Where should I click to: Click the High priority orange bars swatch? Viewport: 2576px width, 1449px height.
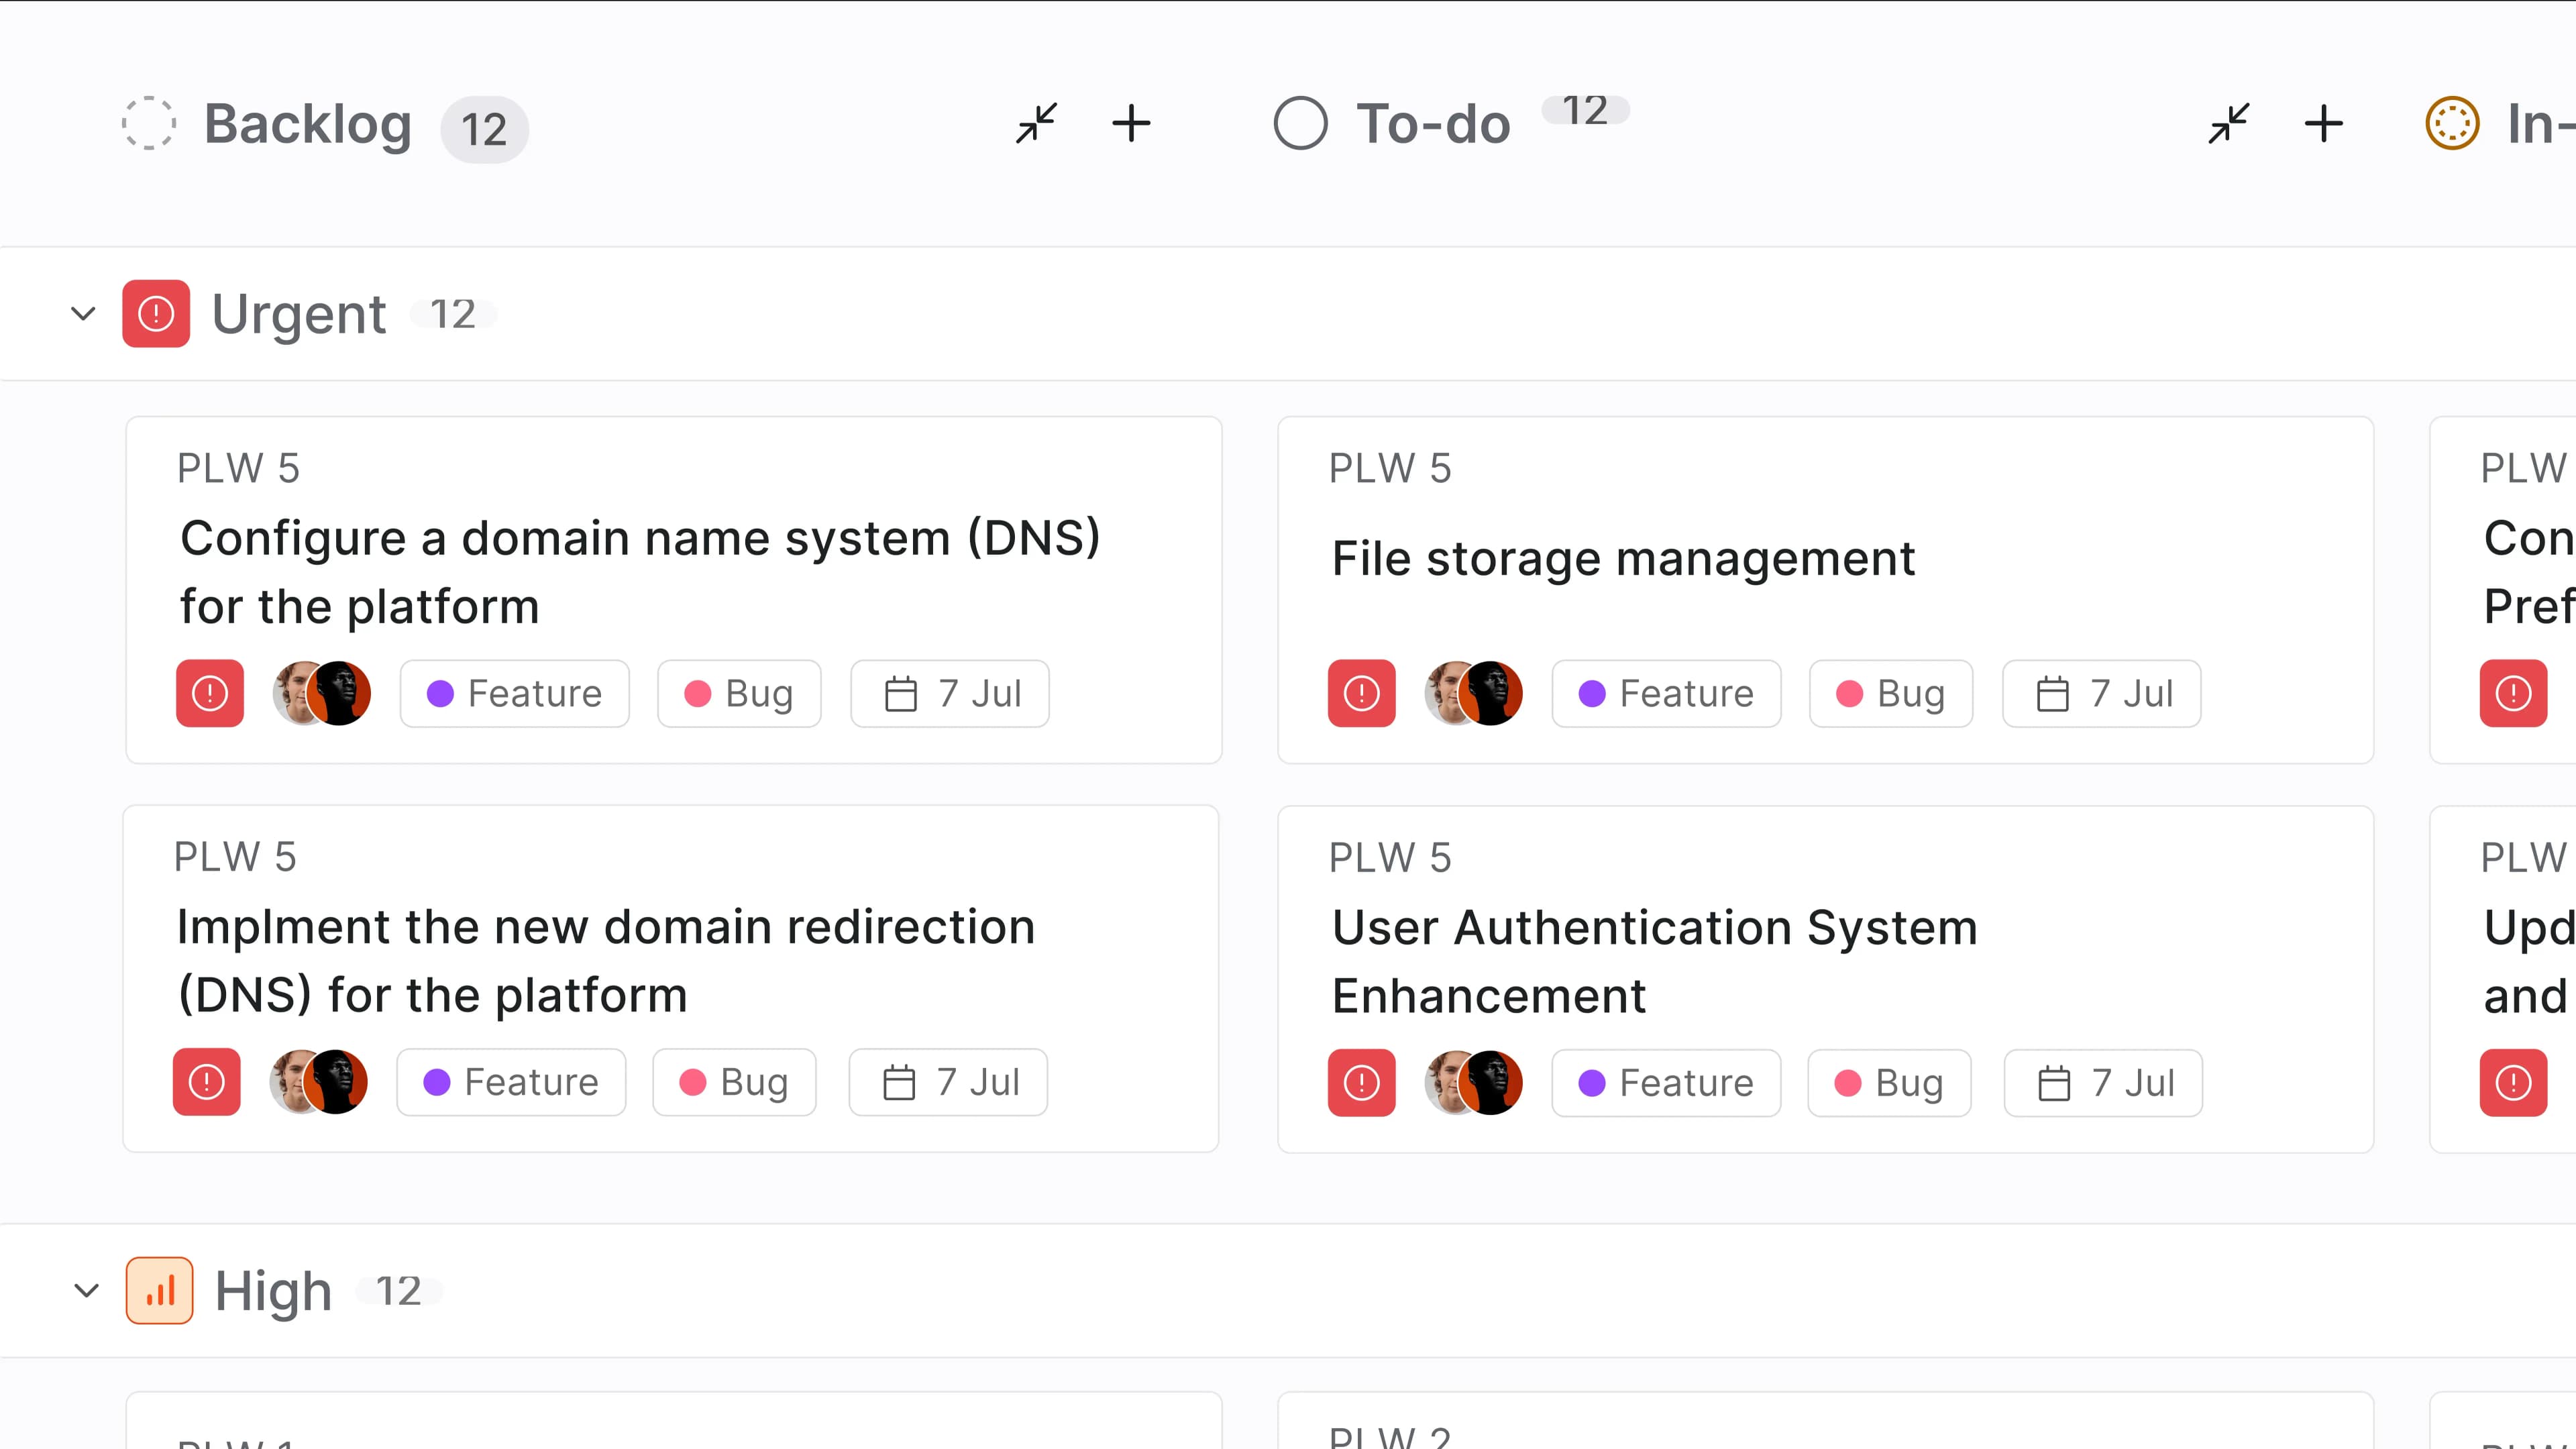pyautogui.click(x=159, y=1290)
